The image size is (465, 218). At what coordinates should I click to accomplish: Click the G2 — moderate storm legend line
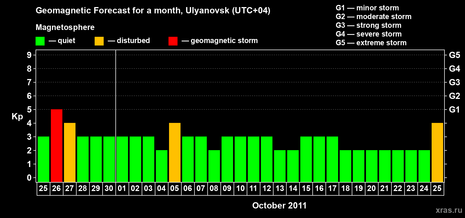tap(374, 16)
